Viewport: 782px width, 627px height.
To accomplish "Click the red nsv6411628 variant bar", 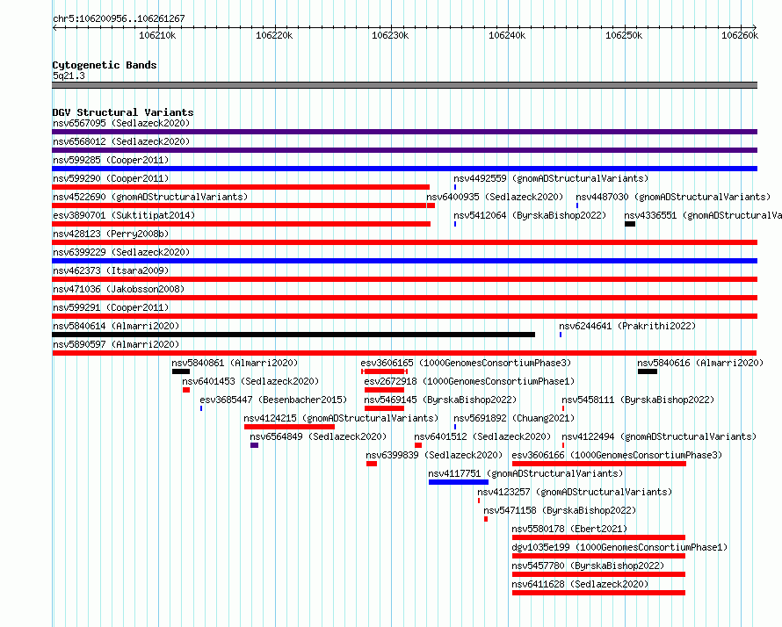I will tap(598, 593).
